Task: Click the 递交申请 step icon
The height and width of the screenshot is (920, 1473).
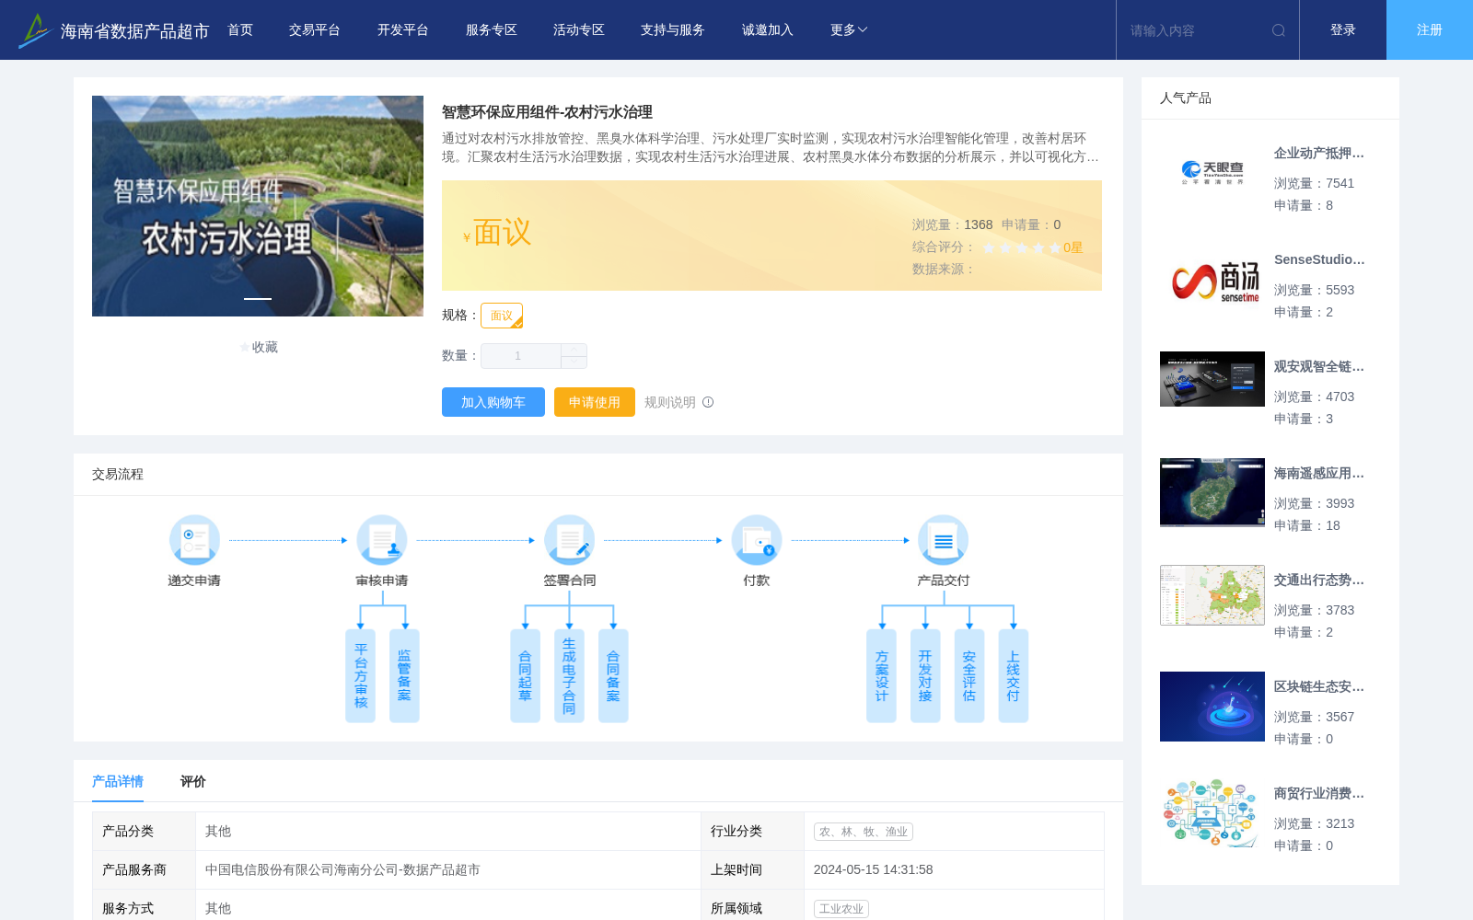Action: [x=194, y=540]
